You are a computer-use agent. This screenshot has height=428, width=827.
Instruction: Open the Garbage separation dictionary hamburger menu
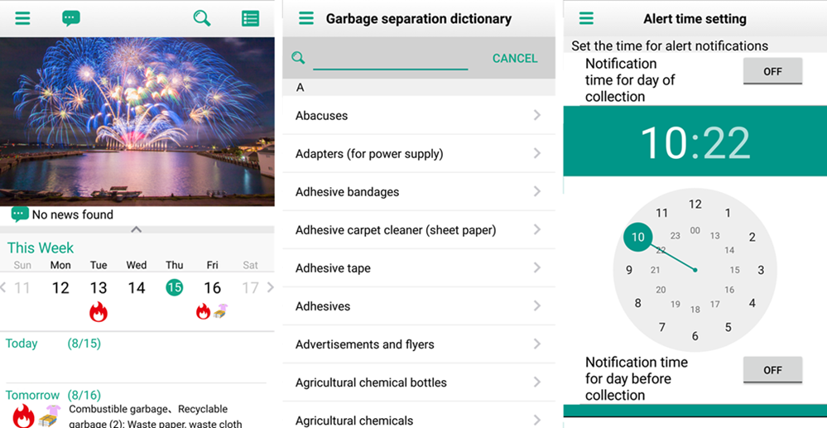(306, 18)
